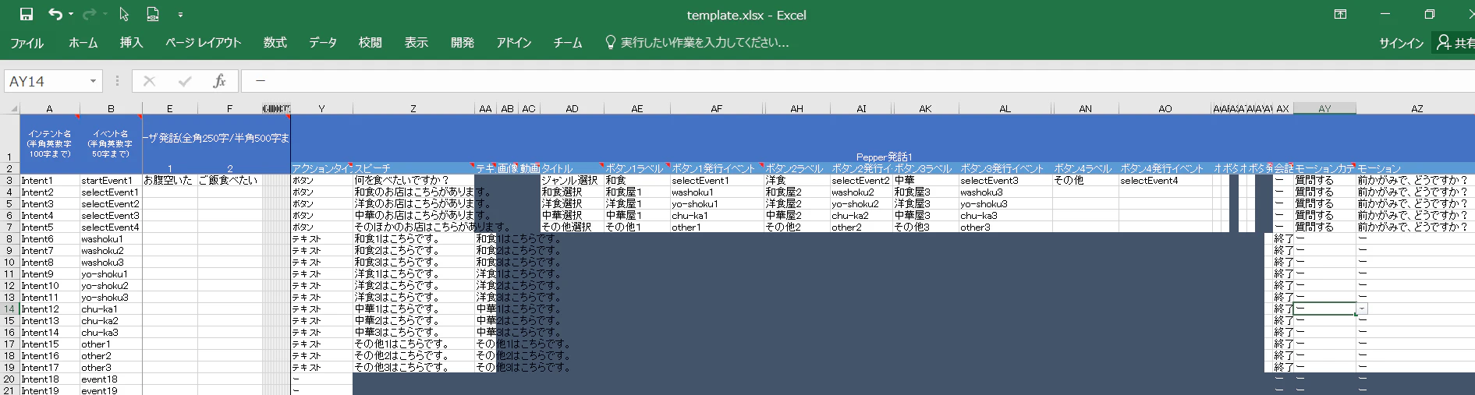
Task: Click cell containing Intent1
Action: (49, 181)
